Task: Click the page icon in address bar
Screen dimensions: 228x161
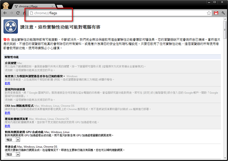Action: point(31,13)
